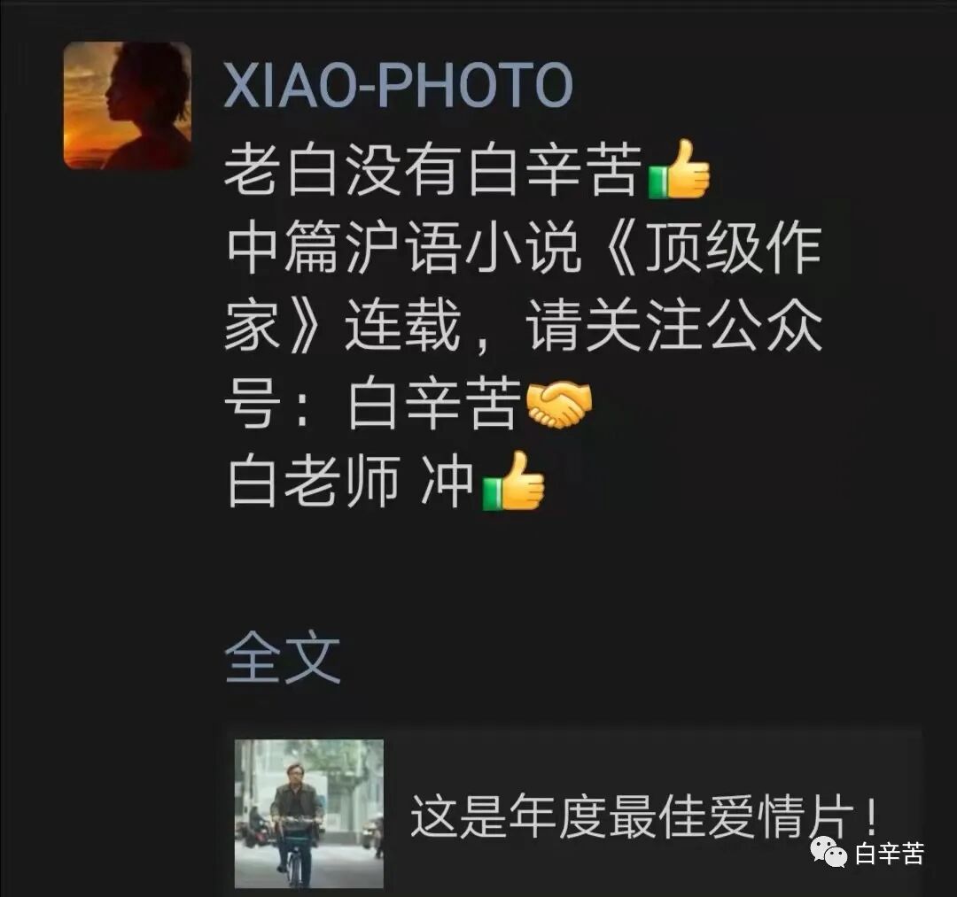
Task: Click the WeChat logo watermark
Action: [x=829, y=853]
